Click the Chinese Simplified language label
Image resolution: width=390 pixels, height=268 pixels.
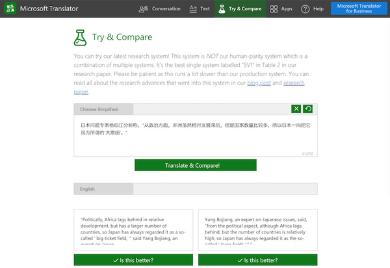pos(104,109)
